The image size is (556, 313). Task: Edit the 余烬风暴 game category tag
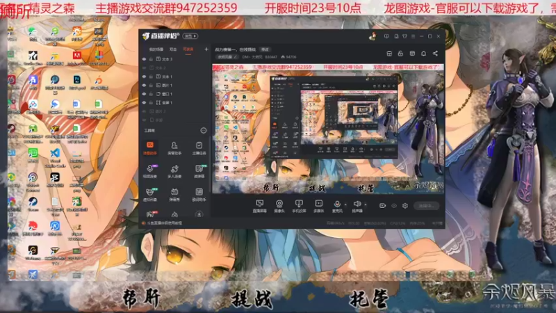228,57
